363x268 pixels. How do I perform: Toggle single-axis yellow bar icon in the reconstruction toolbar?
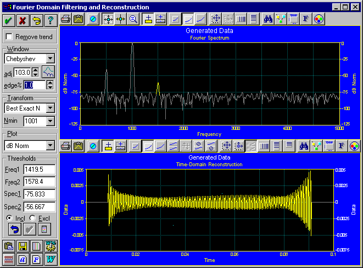pyautogui.click(x=108, y=146)
